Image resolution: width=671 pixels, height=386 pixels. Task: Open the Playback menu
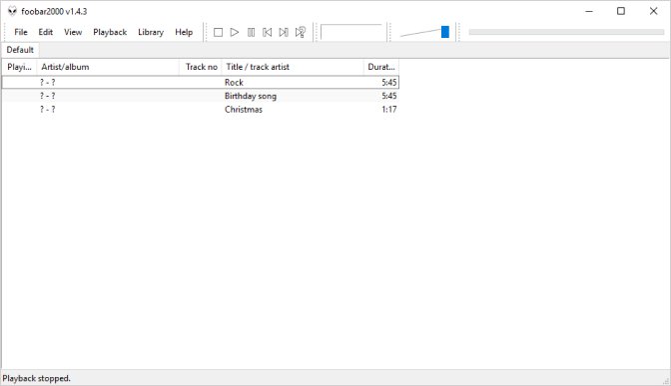tap(110, 32)
